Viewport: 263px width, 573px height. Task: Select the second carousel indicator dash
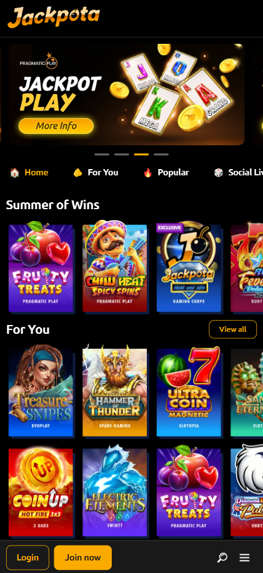(121, 155)
